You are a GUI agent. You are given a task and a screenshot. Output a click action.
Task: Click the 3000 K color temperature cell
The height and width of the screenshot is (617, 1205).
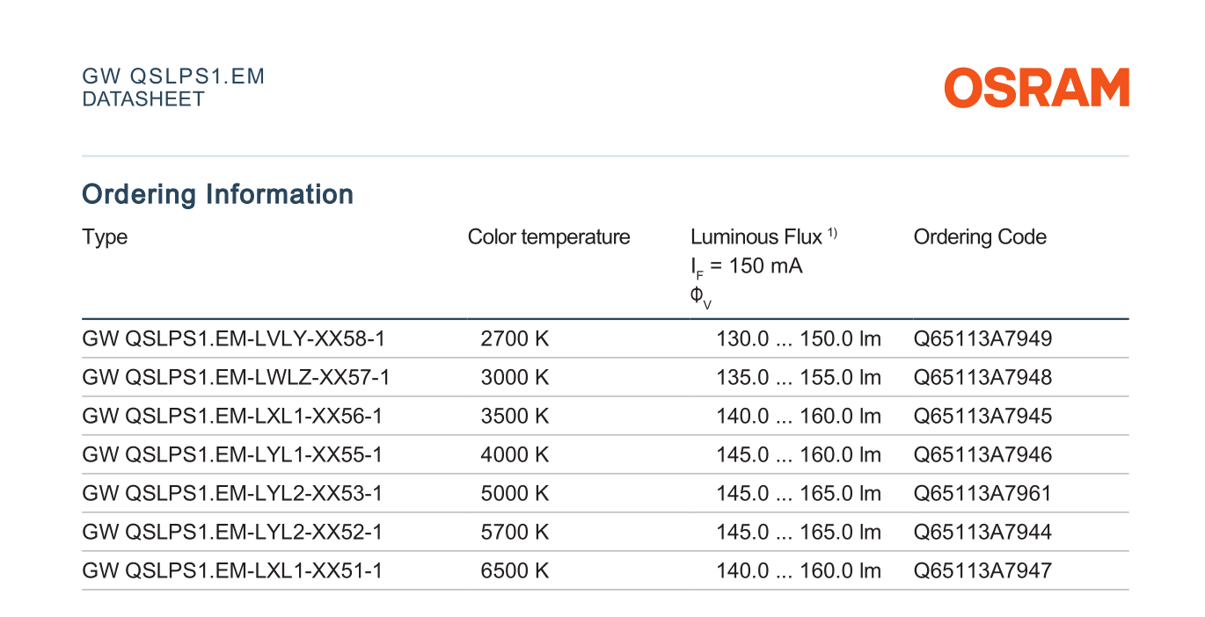(x=515, y=378)
